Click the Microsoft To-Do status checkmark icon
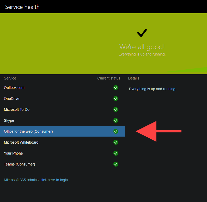207x202 pixels. tap(116, 109)
